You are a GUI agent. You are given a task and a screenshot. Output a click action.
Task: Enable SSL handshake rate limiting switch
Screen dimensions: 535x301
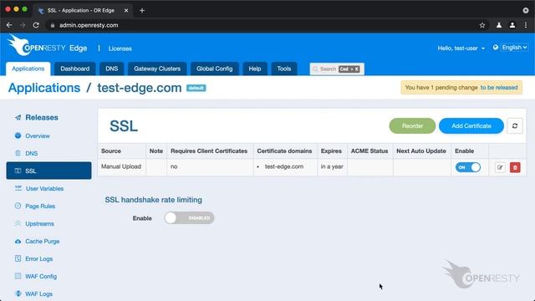[189, 217]
